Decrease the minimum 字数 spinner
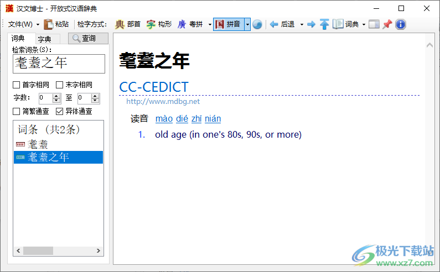The image size is (440, 272). click(56, 101)
